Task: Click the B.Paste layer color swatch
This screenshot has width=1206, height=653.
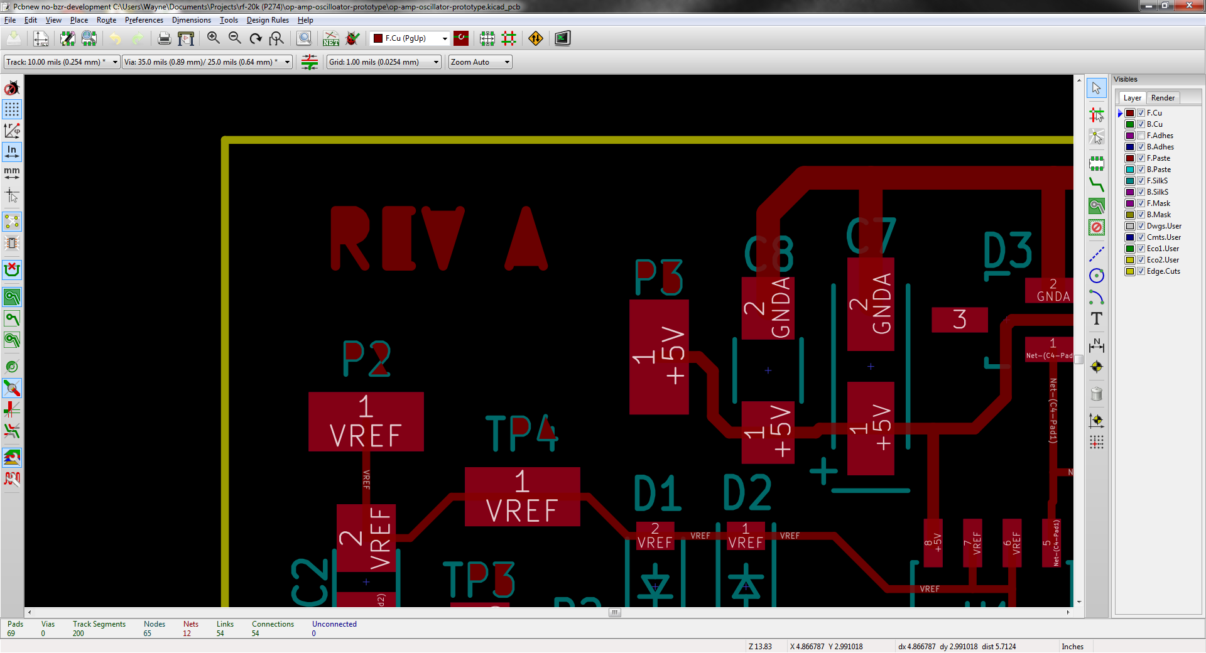Action: click(1130, 170)
